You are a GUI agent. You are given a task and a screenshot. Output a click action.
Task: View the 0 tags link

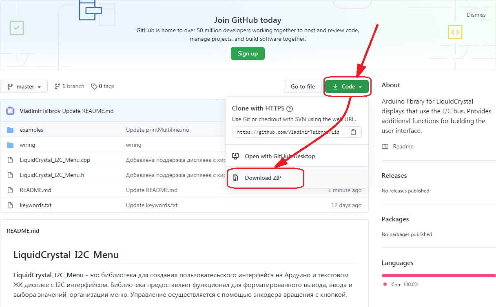click(x=103, y=86)
